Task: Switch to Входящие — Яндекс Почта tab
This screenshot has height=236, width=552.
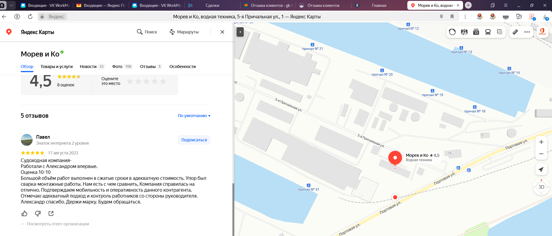Action: 101,5
